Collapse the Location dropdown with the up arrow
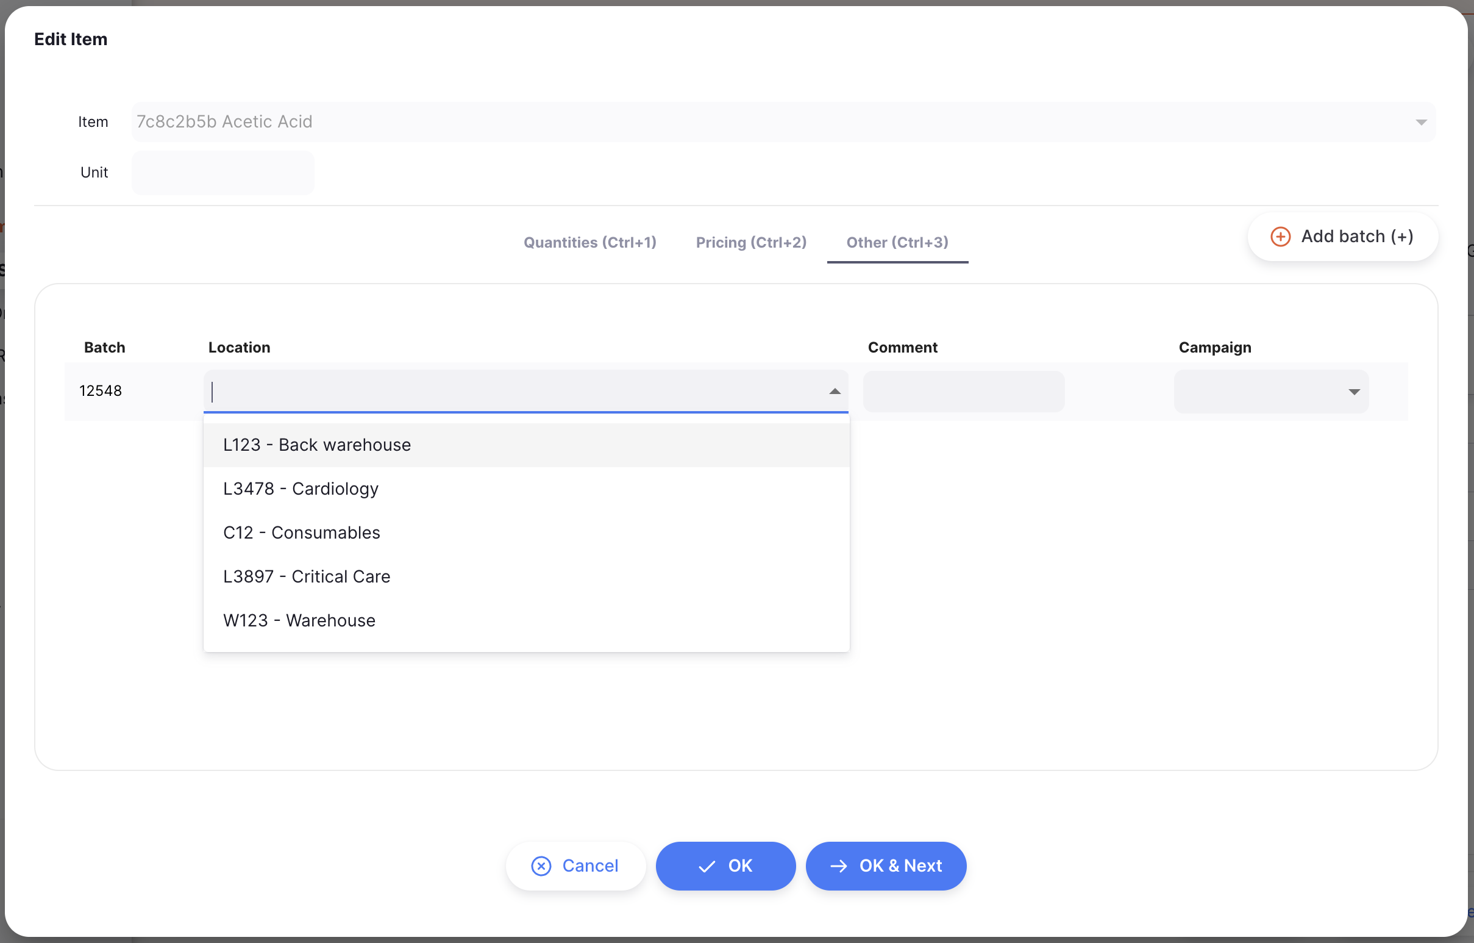The height and width of the screenshot is (943, 1474). pos(835,391)
